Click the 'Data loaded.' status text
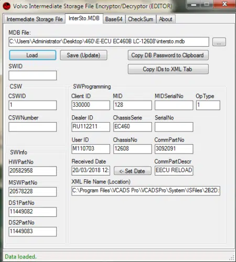This screenshot has width=236, height=262. coord(20,257)
